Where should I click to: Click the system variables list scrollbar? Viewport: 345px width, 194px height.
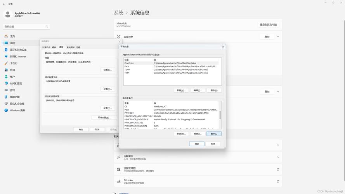(220, 115)
